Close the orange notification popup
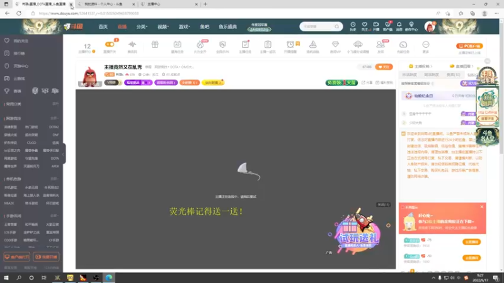 tap(481, 207)
